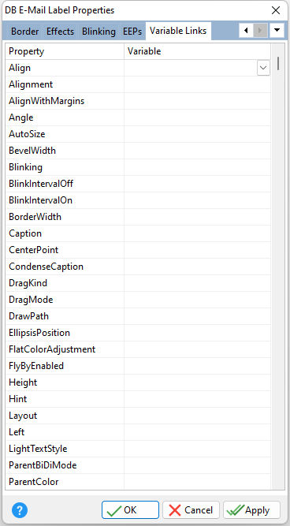Select the FlatColorAdjustment property row
The height and width of the screenshot is (526, 290).
(x=138, y=349)
